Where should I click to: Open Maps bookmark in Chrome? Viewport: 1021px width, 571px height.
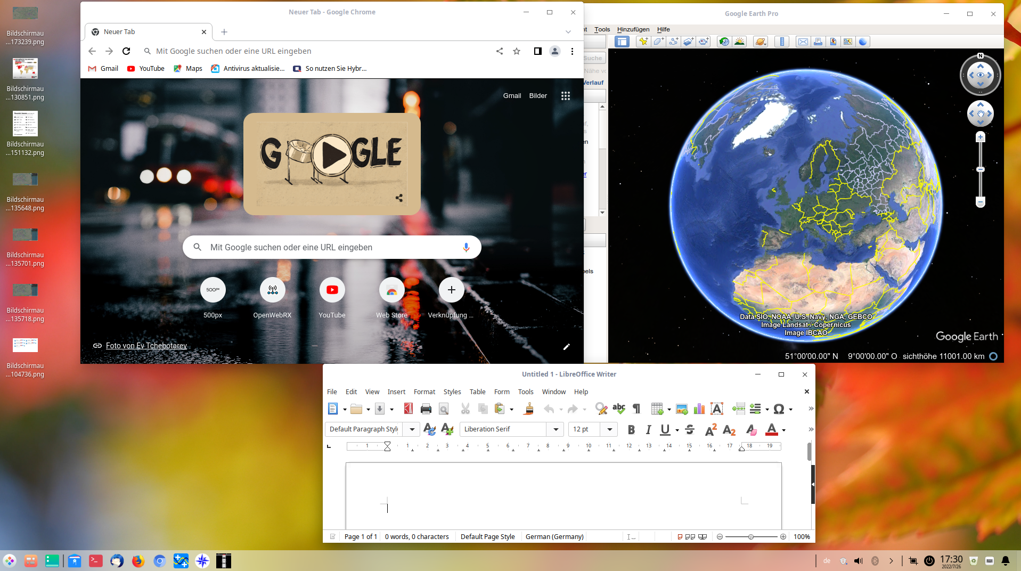click(188, 68)
